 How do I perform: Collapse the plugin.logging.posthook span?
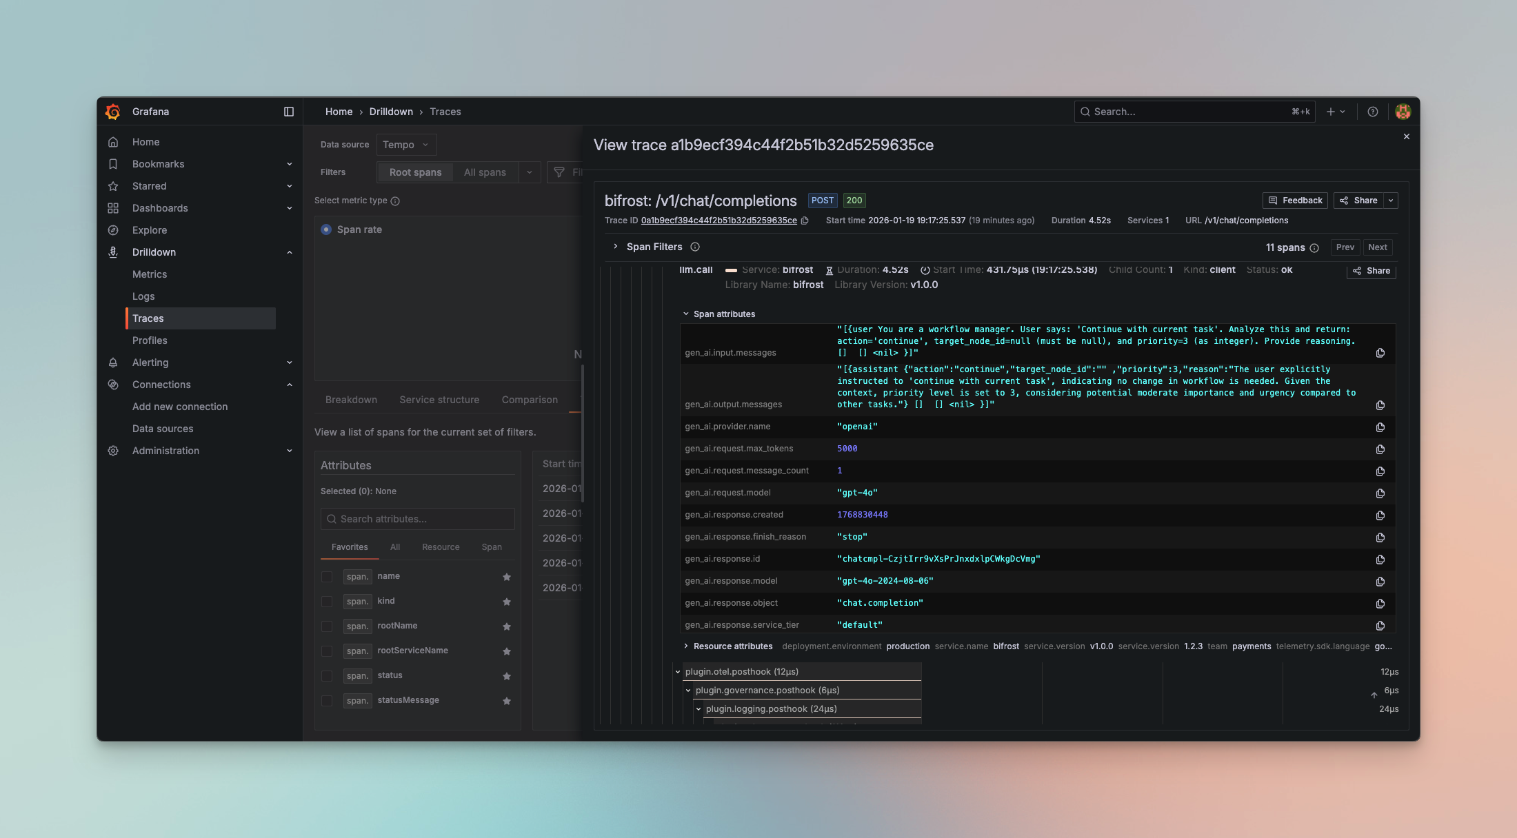699,708
